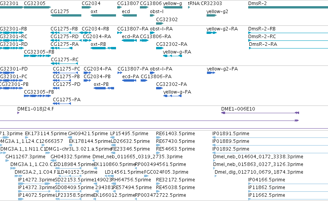The width and height of the screenshot is (328, 201).
Task: Select EST EK173114.5prime label
Action: click(46, 134)
